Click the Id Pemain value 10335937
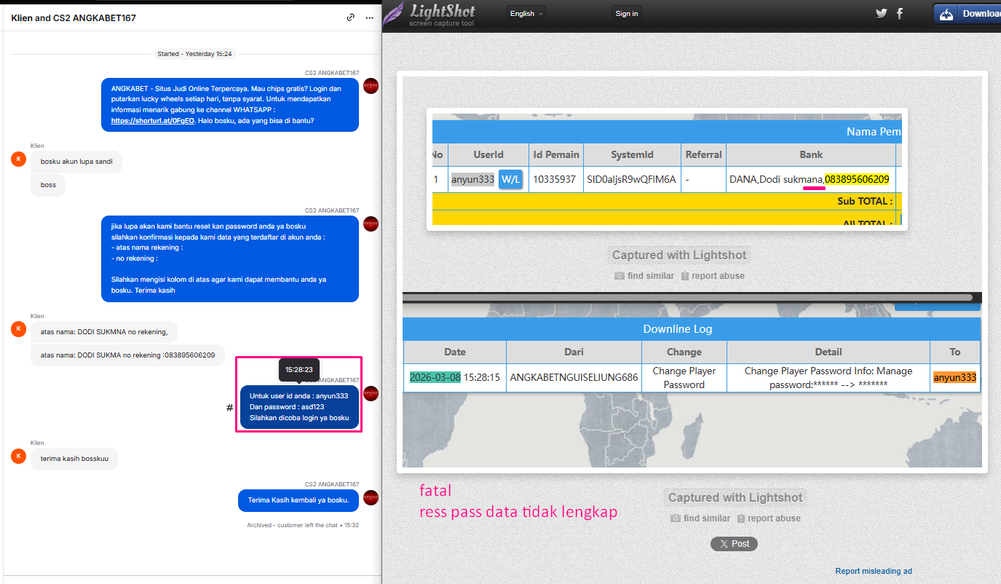 [555, 179]
